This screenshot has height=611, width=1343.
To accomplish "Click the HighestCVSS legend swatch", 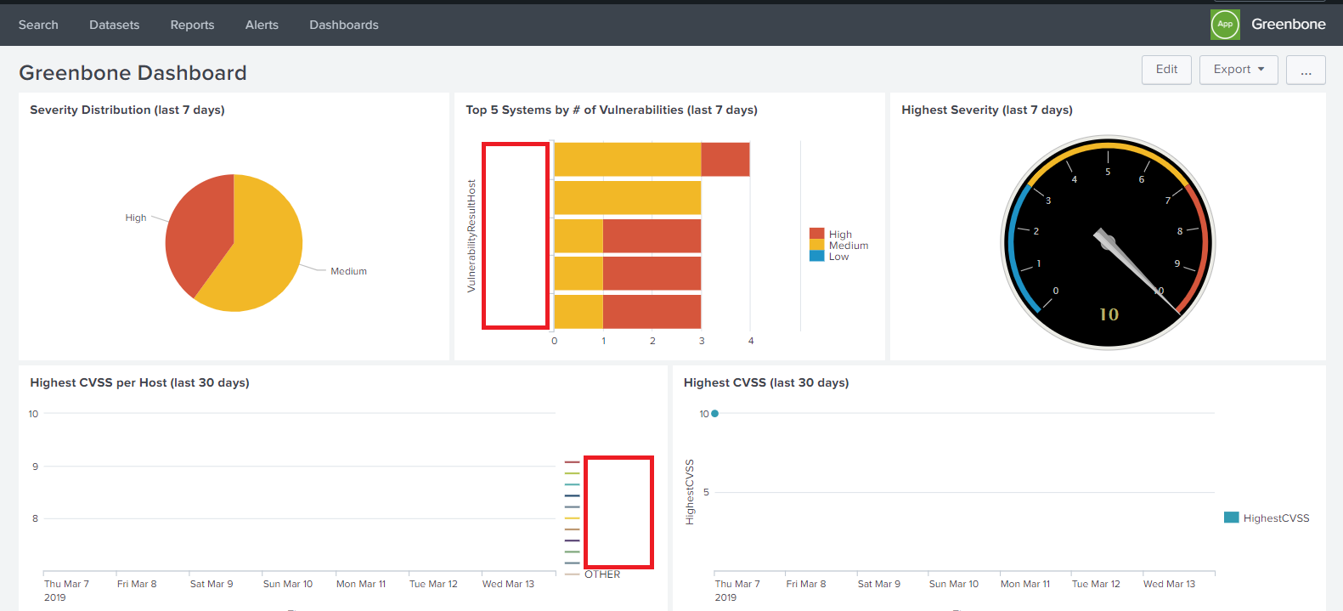I will pyautogui.click(x=1231, y=518).
